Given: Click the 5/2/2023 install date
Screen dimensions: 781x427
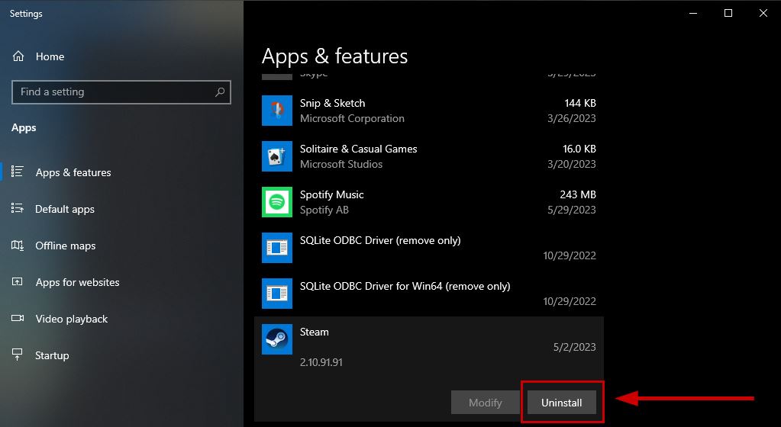Looking at the screenshot, I should (x=574, y=348).
